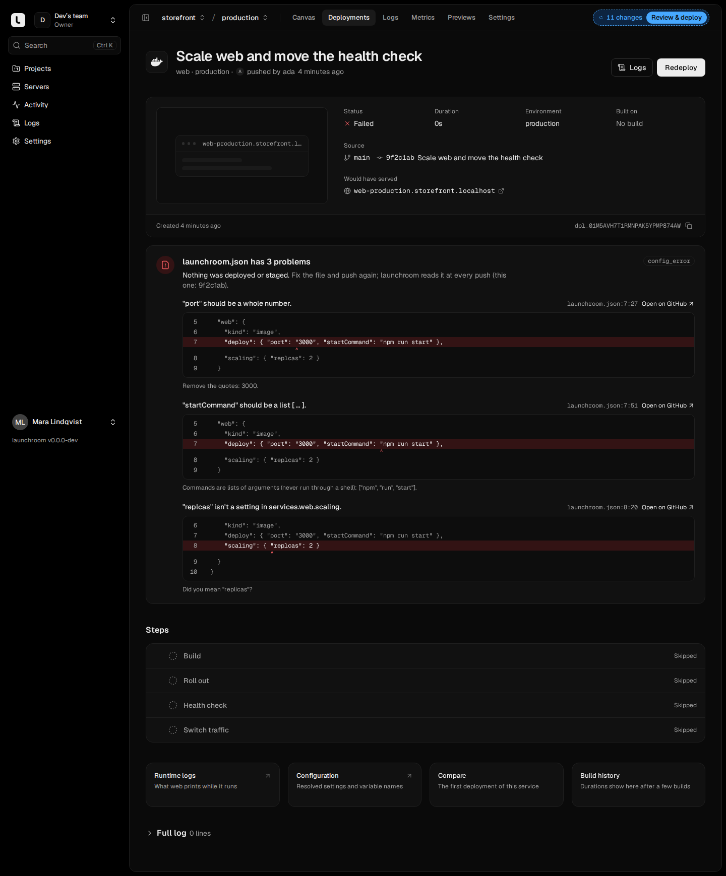The image size is (726, 876).
Task: Expand the Full log section
Action: [x=178, y=833]
